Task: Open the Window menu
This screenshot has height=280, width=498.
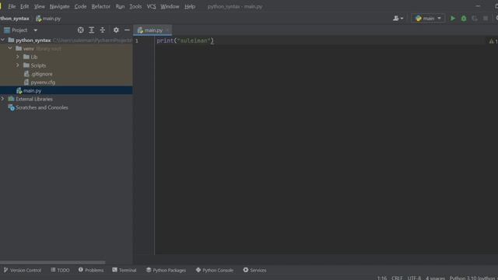Action: pyautogui.click(x=170, y=6)
